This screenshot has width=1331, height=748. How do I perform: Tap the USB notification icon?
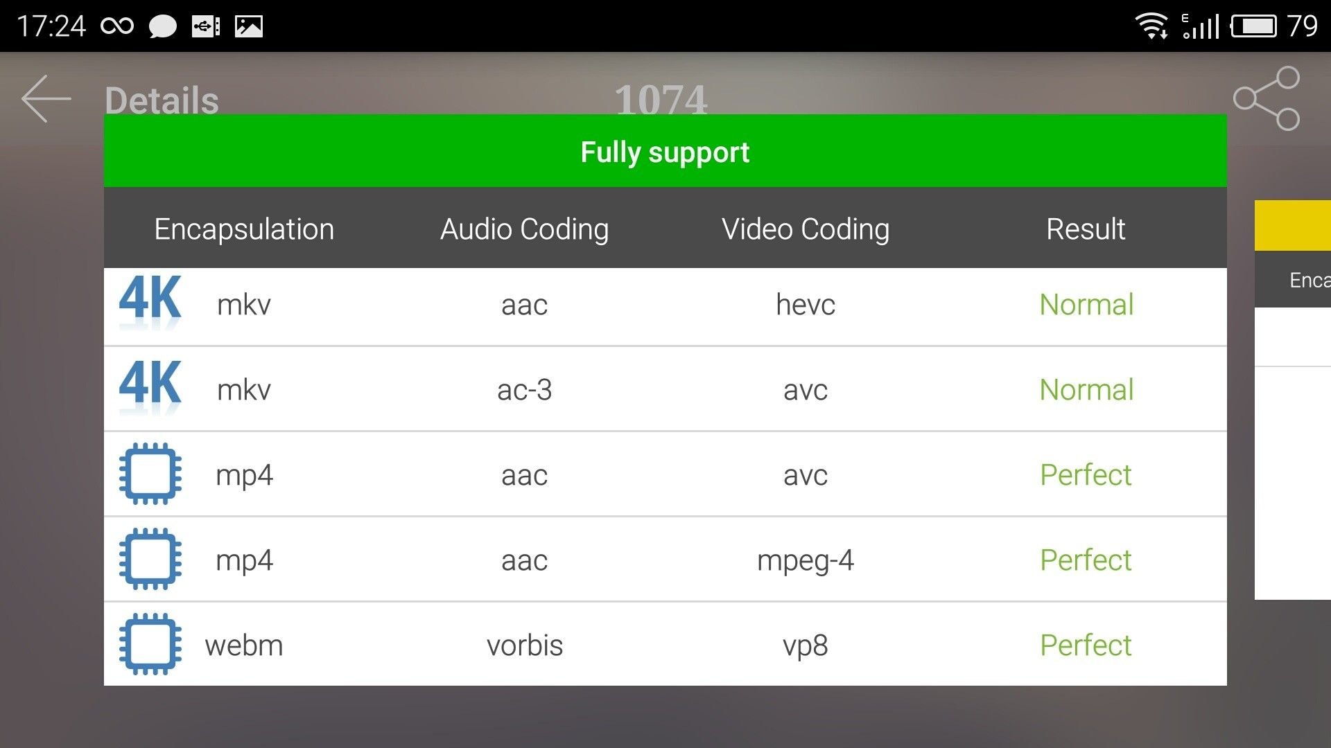point(206,26)
